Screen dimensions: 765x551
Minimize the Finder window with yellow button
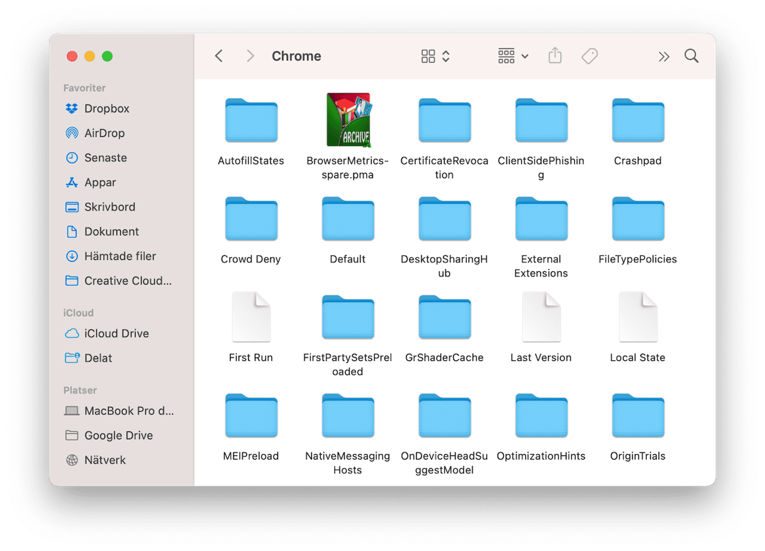(90, 56)
